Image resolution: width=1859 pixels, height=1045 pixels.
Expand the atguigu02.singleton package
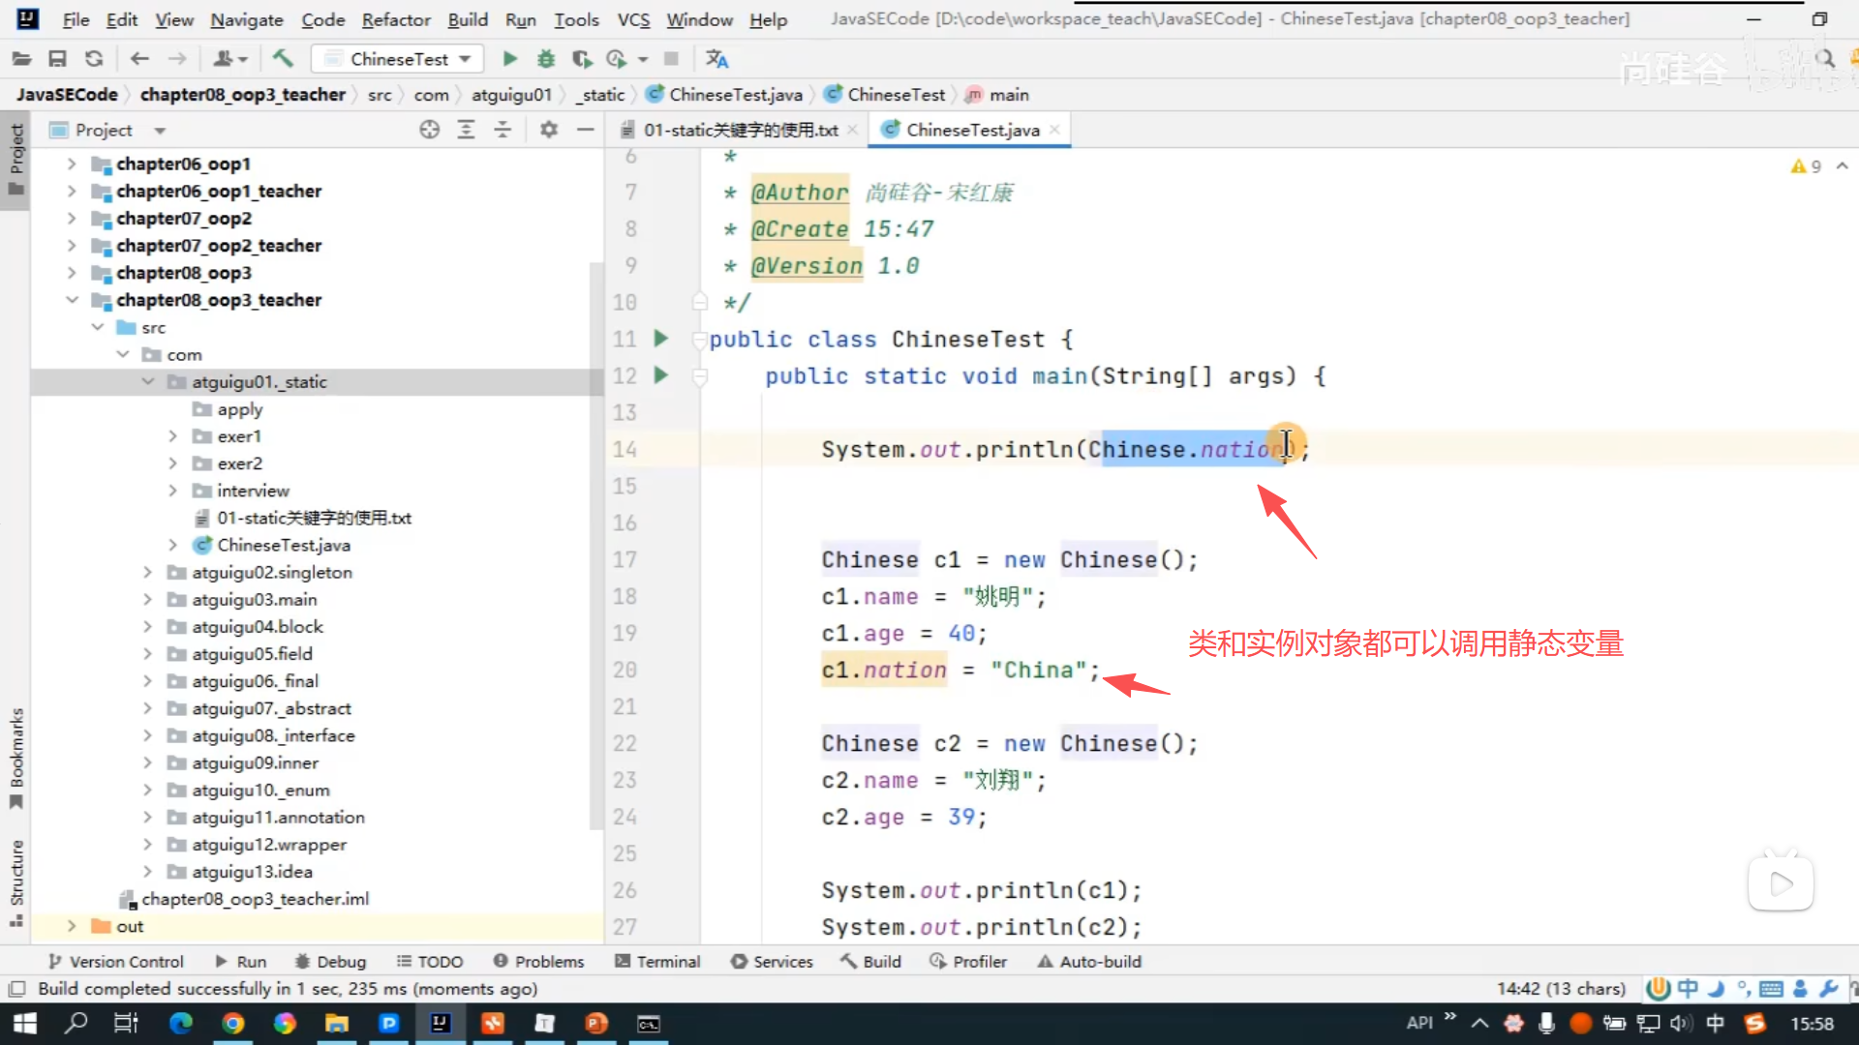coord(147,573)
